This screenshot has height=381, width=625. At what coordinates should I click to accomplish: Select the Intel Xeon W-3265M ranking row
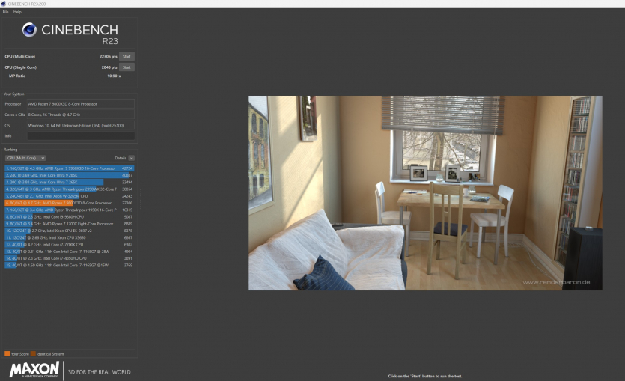coord(67,196)
